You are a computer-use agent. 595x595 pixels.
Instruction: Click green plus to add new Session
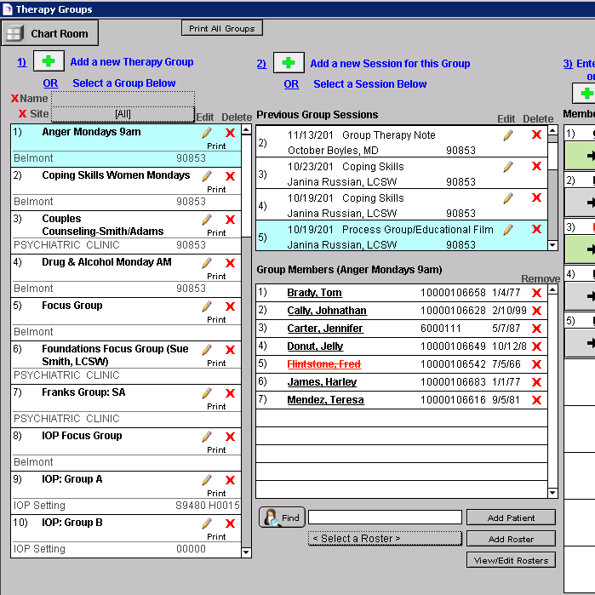289,63
